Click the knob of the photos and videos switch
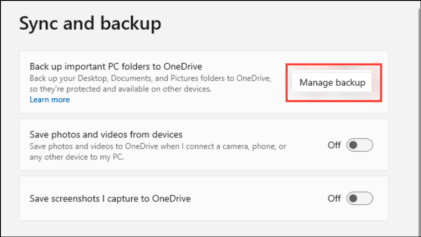Screen dimensions: 421x237 [354, 145]
